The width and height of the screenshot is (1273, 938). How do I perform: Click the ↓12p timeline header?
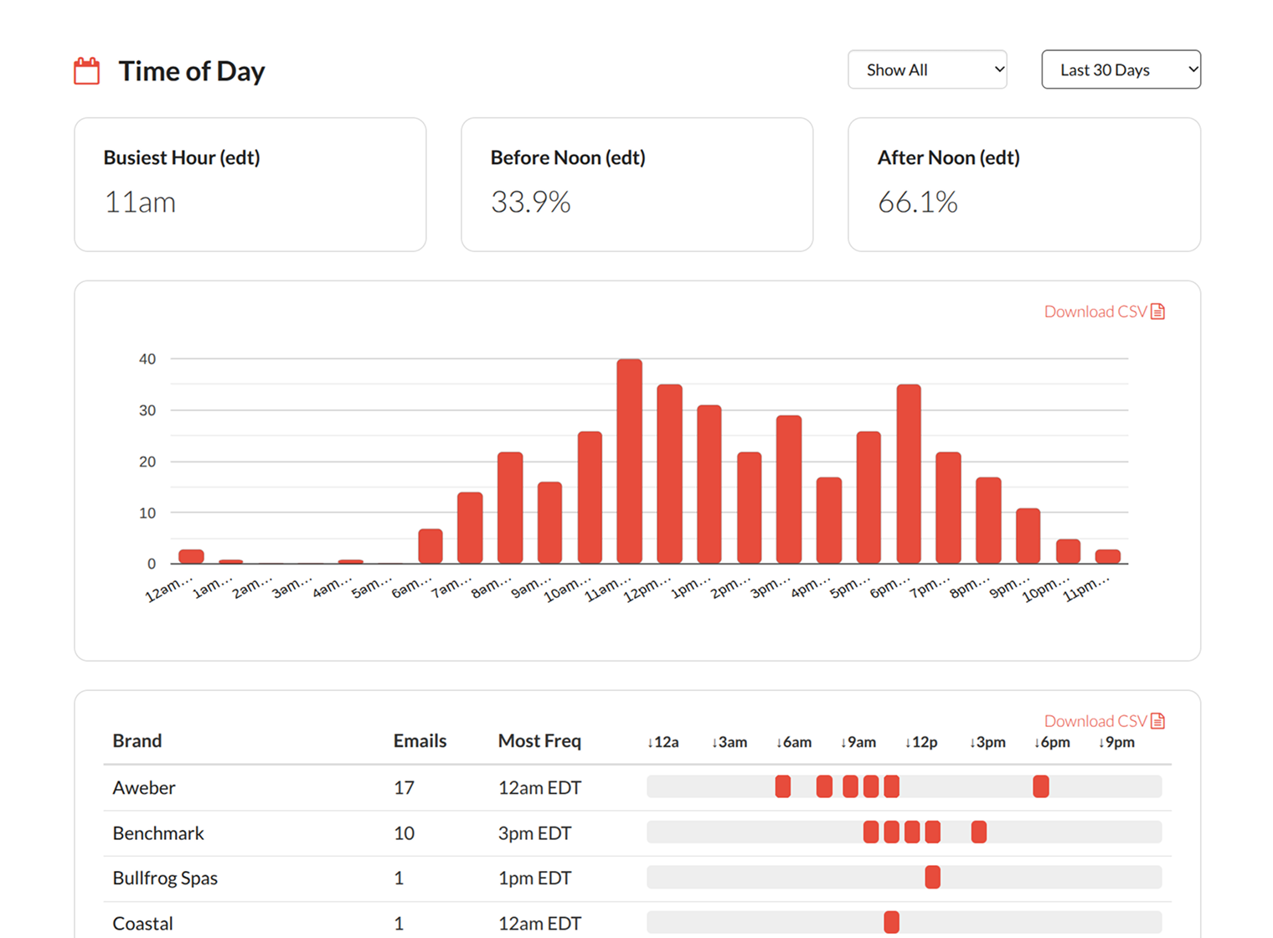(920, 742)
